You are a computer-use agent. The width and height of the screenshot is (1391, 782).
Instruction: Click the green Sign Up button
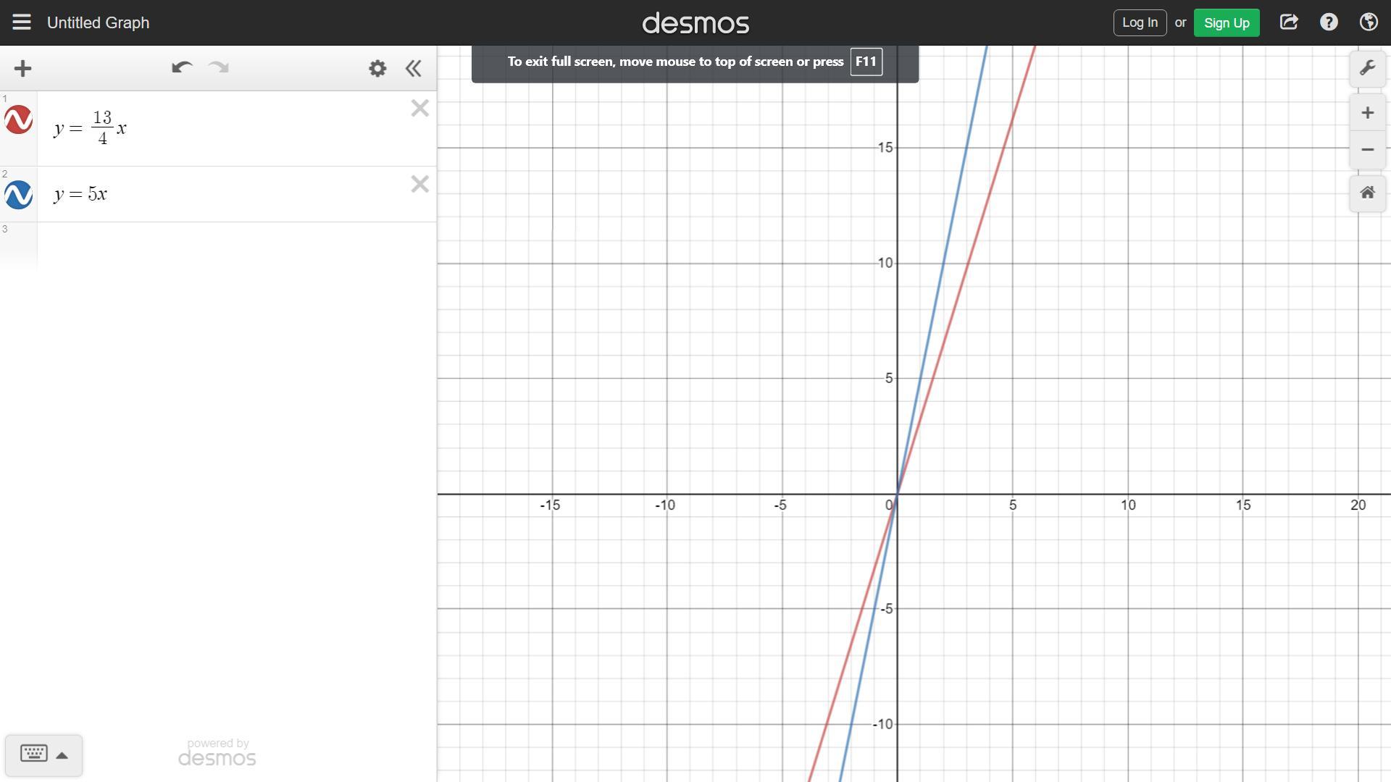[x=1226, y=22]
